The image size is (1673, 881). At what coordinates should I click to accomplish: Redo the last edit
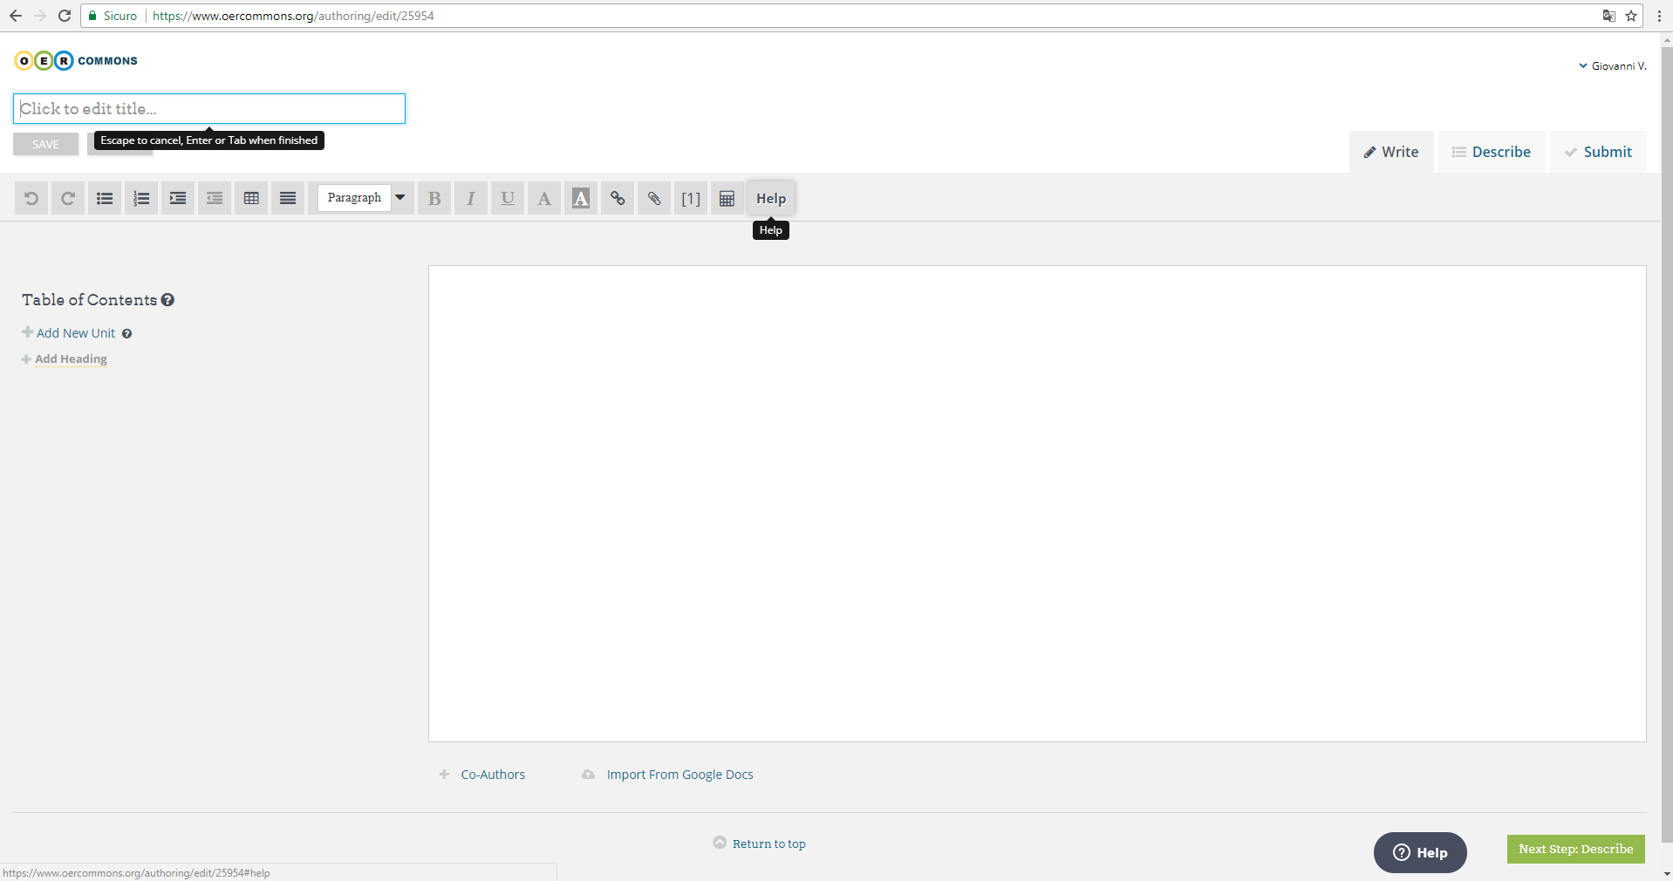pyautogui.click(x=68, y=199)
